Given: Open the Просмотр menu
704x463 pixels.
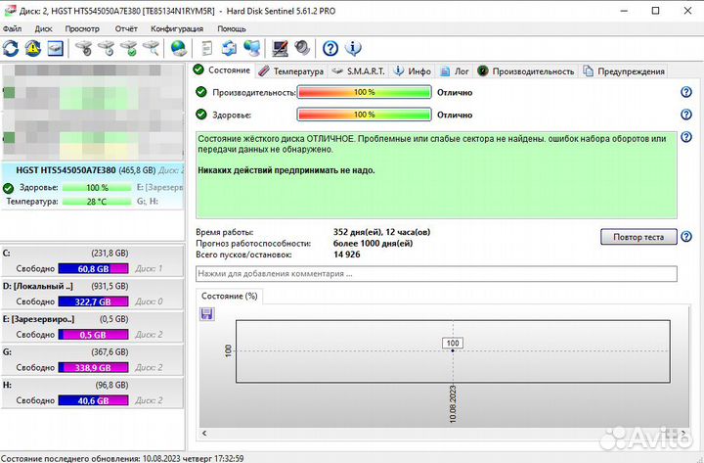Looking at the screenshot, I should point(82,28).
